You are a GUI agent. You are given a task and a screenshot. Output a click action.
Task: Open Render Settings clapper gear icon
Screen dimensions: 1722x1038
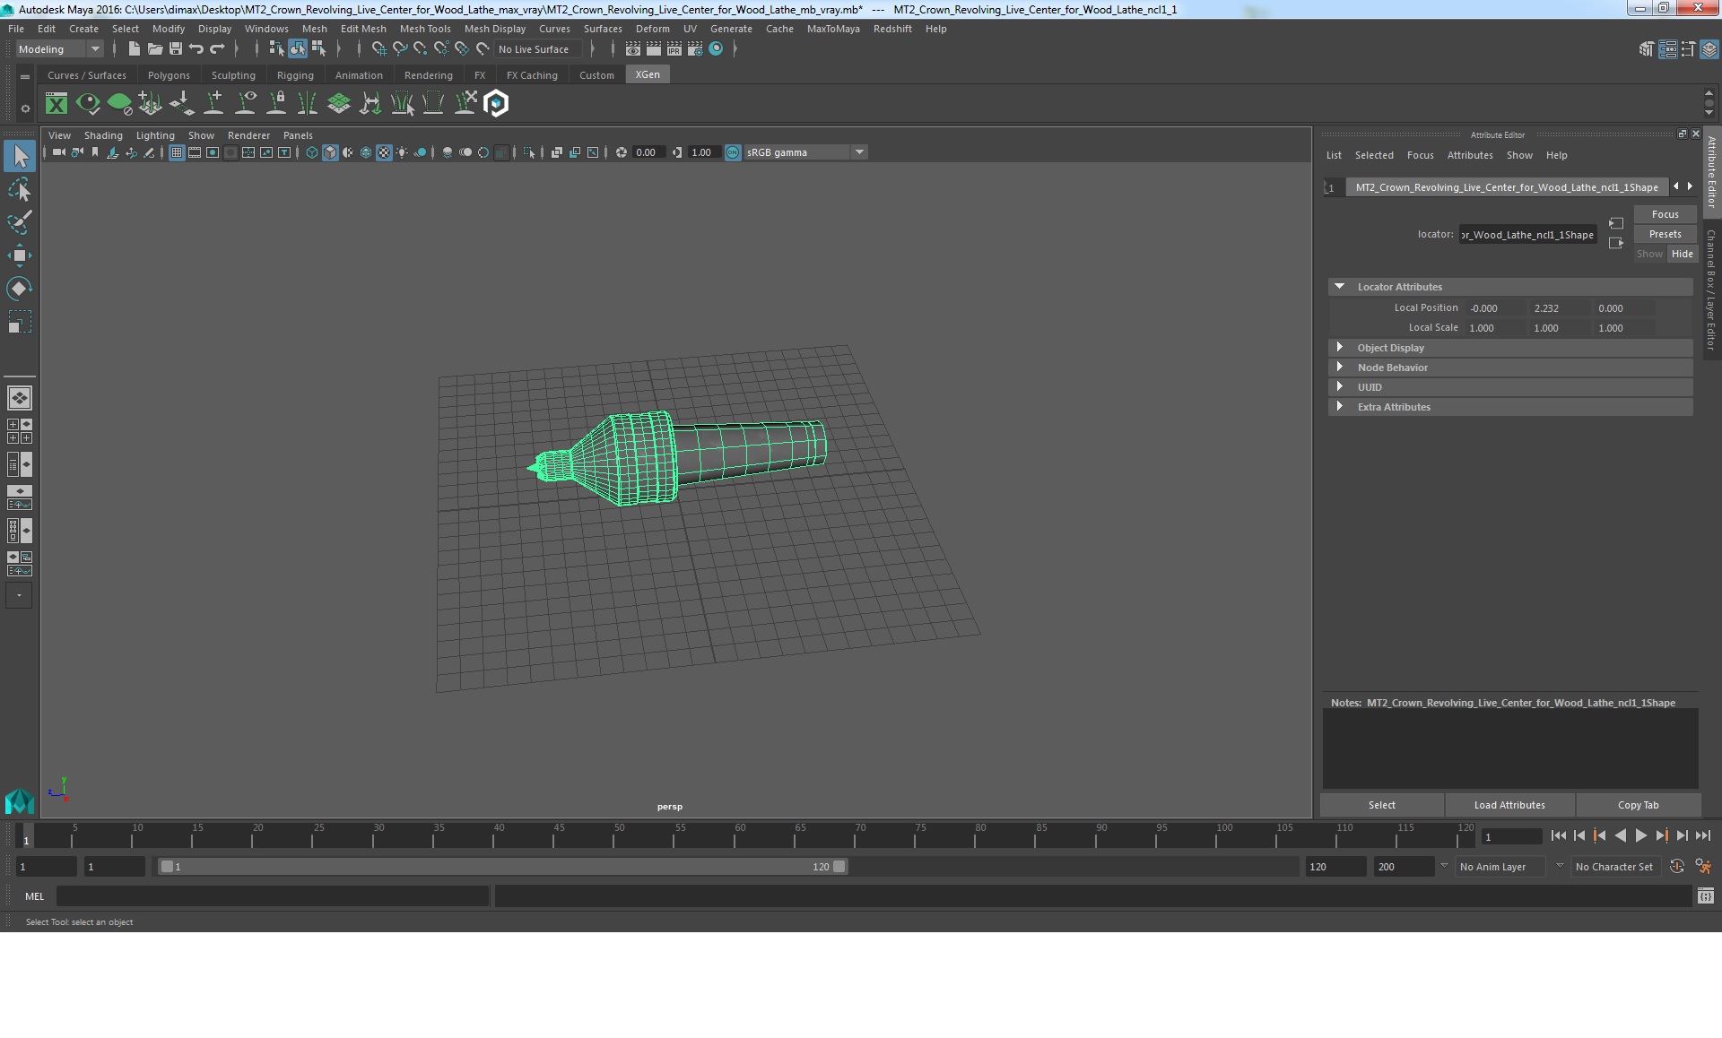point(695,49)
